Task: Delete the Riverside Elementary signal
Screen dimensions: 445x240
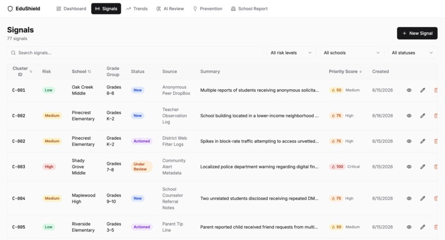Action: [x=436, y=227]
